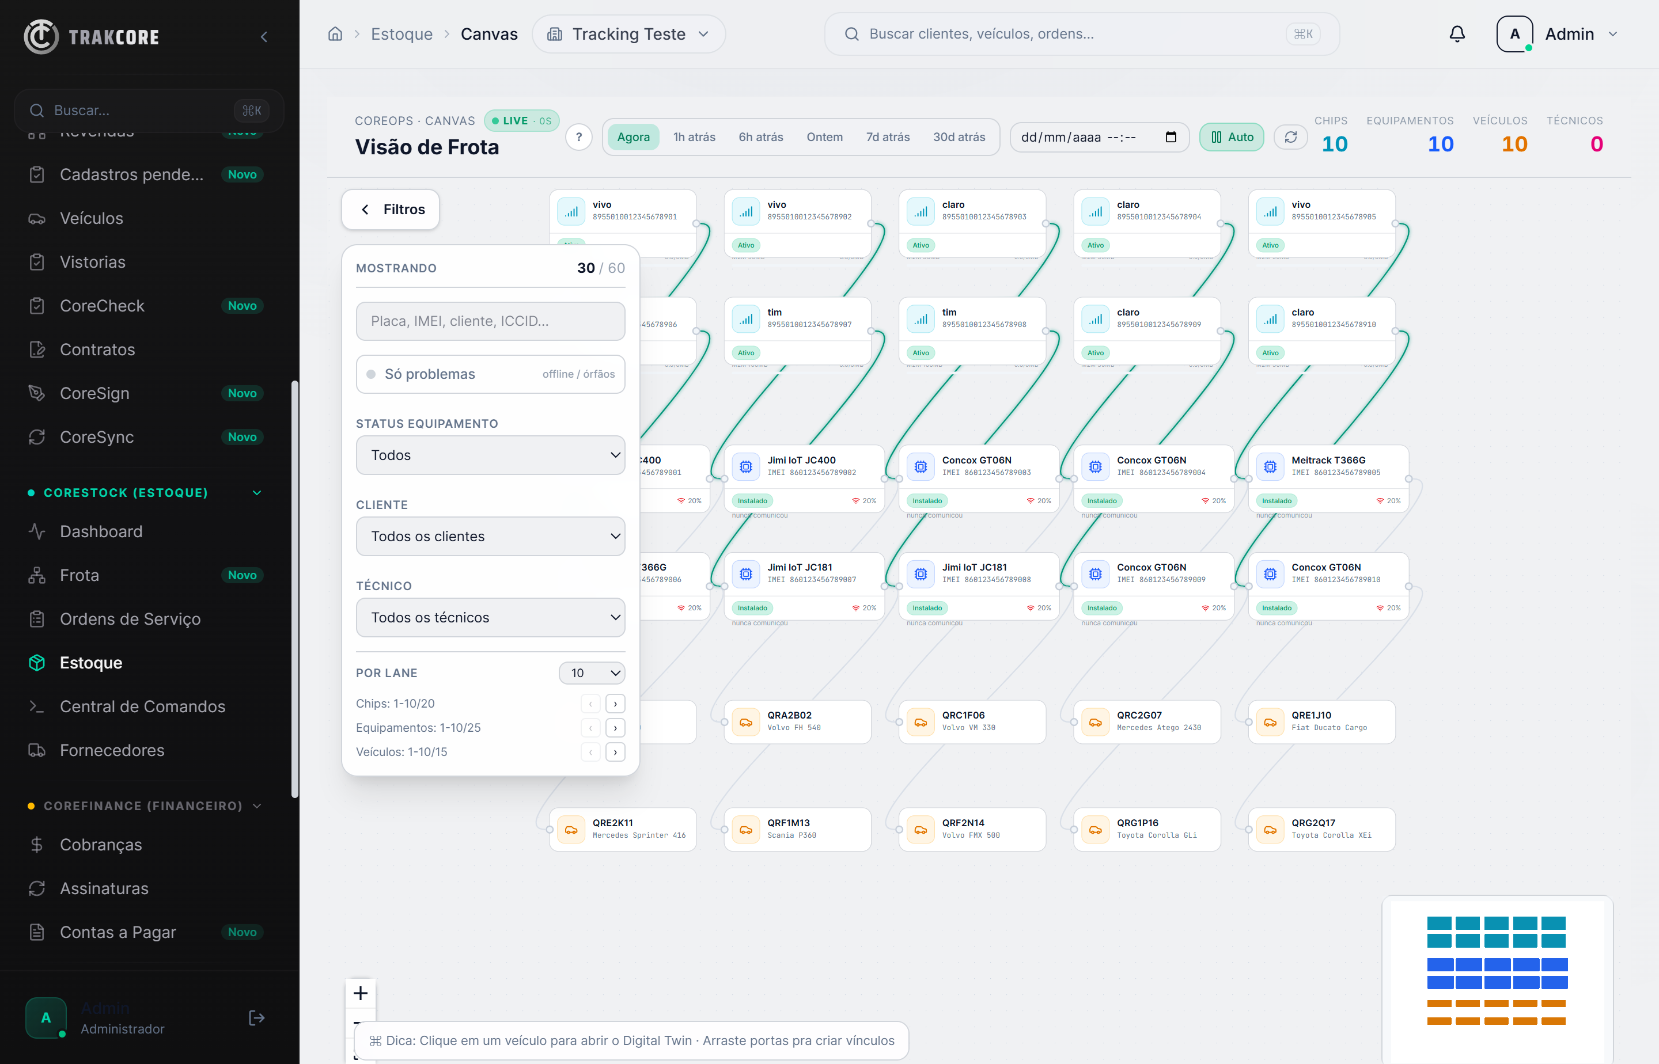
Task: Toggle the LIVE status badge
Action: (x=522, y=120)
